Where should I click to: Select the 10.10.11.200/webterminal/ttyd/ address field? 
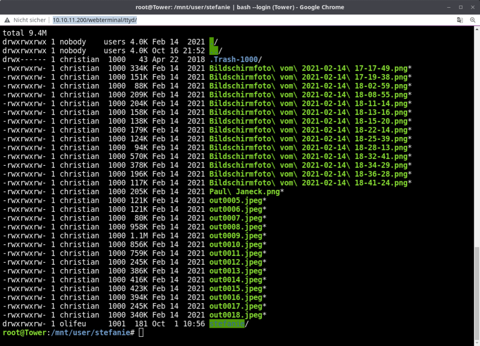95,20
